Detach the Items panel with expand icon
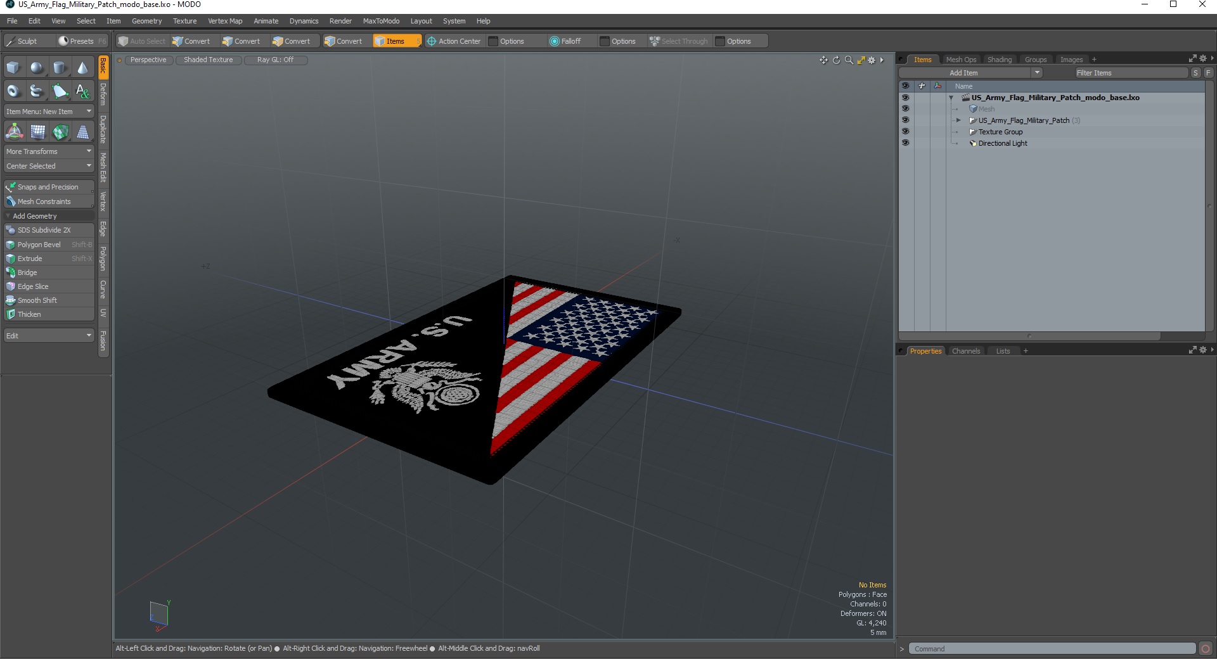This screenshot has height=659, width=1217. [x=1192, y=58]
